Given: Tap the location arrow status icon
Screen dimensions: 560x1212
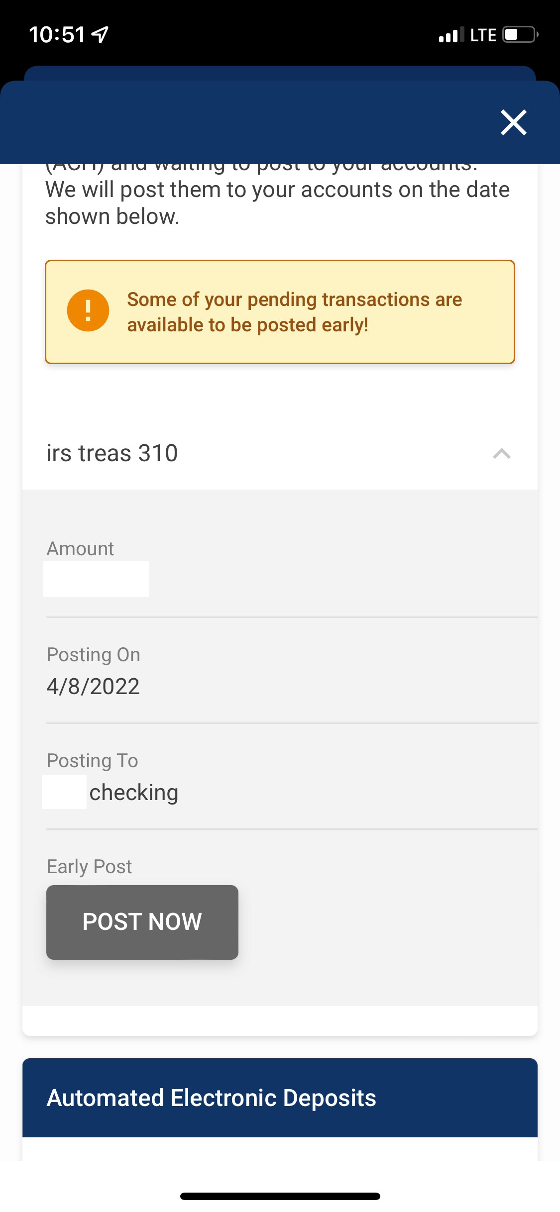Looking at the screenshot, I should (x=101, y=35).
